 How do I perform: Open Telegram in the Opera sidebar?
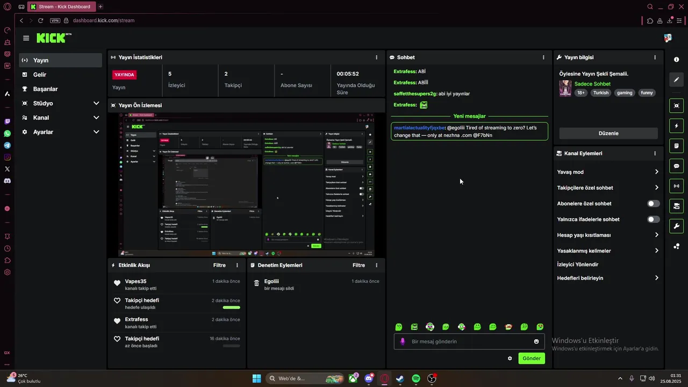click(x=7, y=145)
